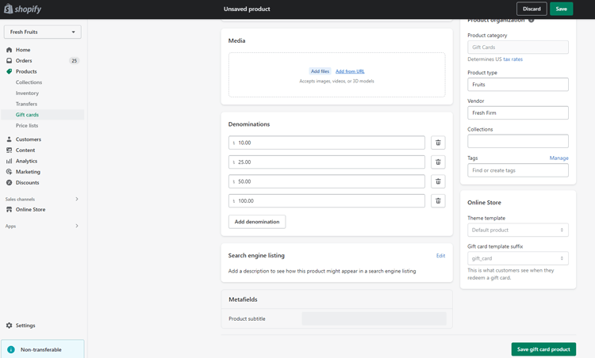Delete the 50.00 denomination with trash icon
The image size is (595, 358).
click(x=438, y=181)
